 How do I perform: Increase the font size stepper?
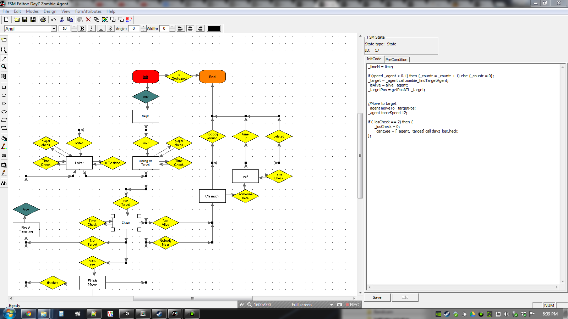click(74, 27)
